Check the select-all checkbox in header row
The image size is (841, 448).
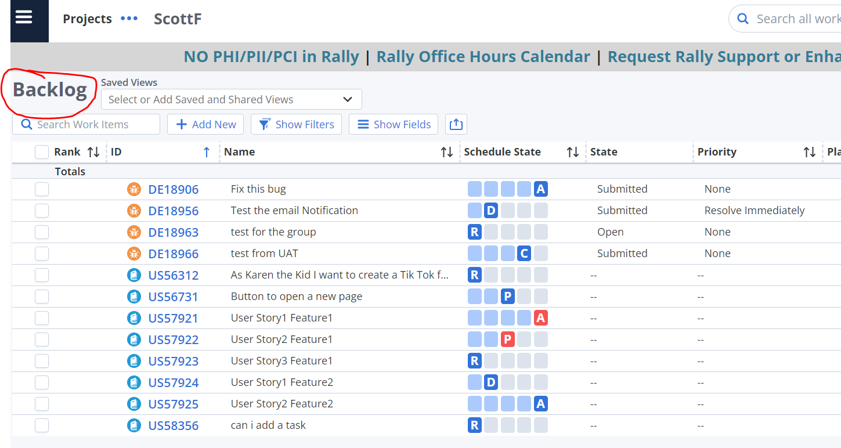(41, 151)
